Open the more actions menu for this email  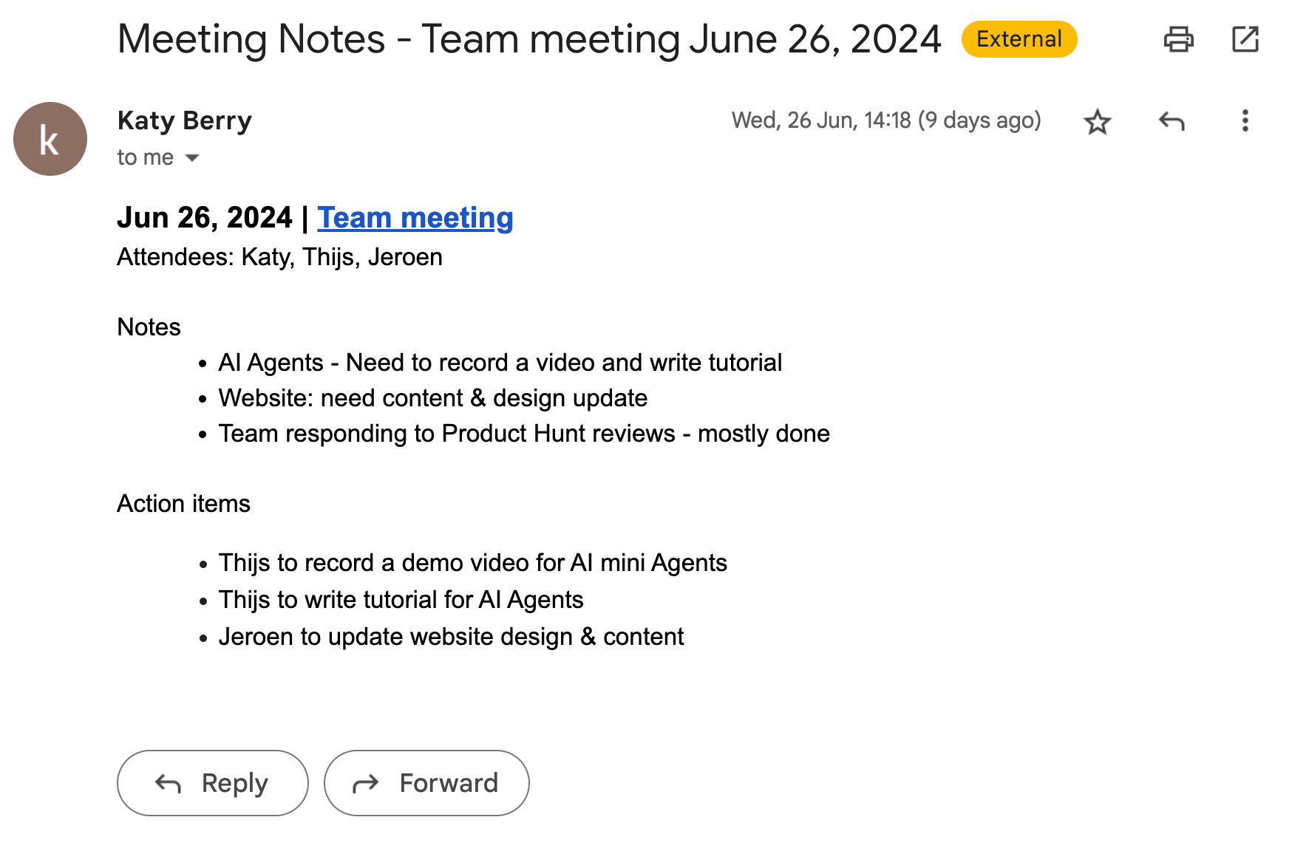coord(1245,120)
